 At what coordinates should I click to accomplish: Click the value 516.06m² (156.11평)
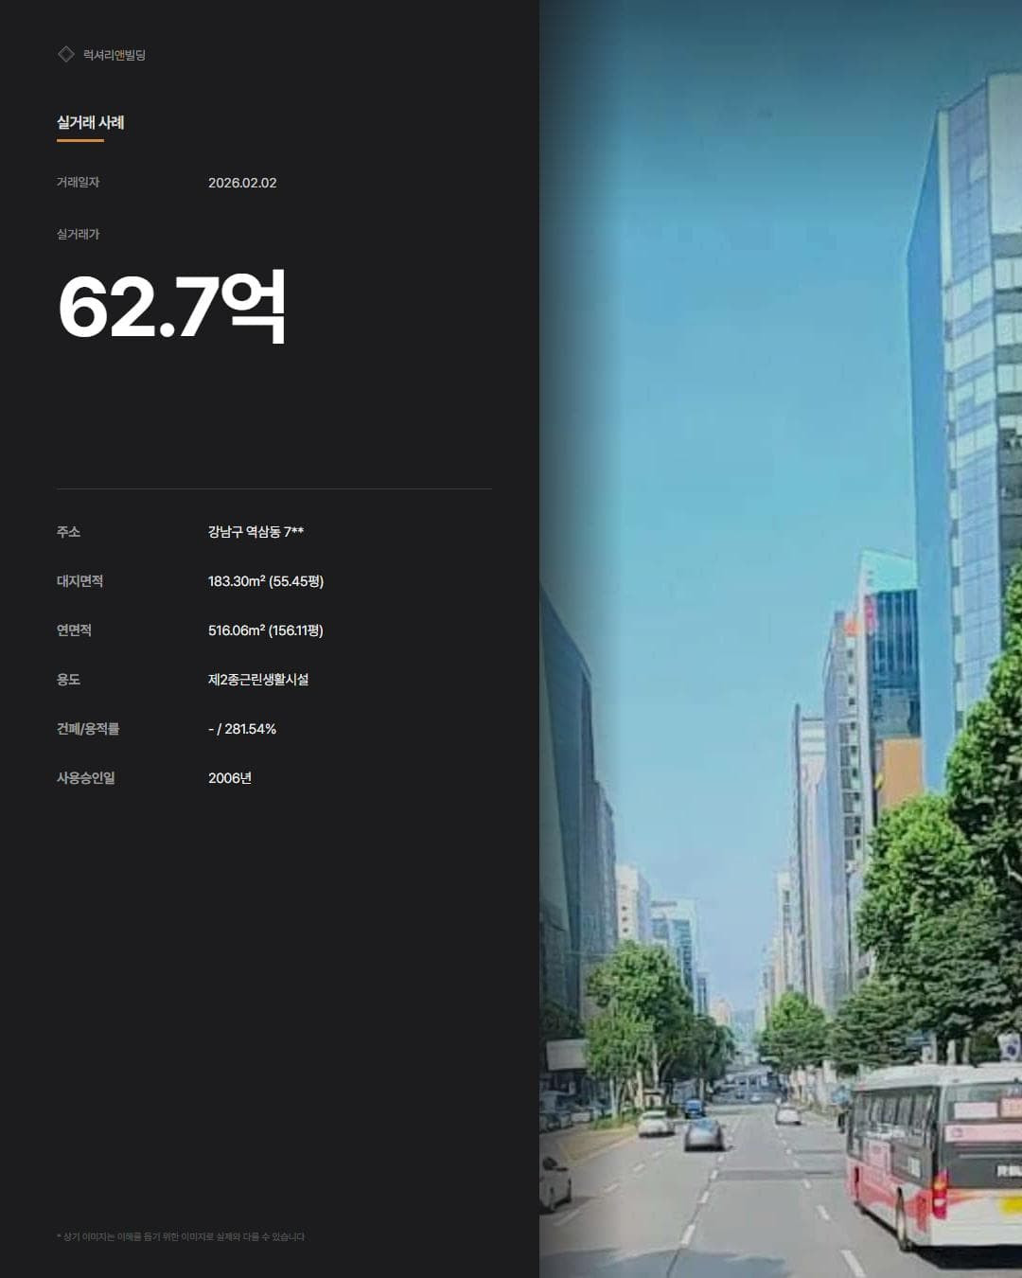pos(266,630)
